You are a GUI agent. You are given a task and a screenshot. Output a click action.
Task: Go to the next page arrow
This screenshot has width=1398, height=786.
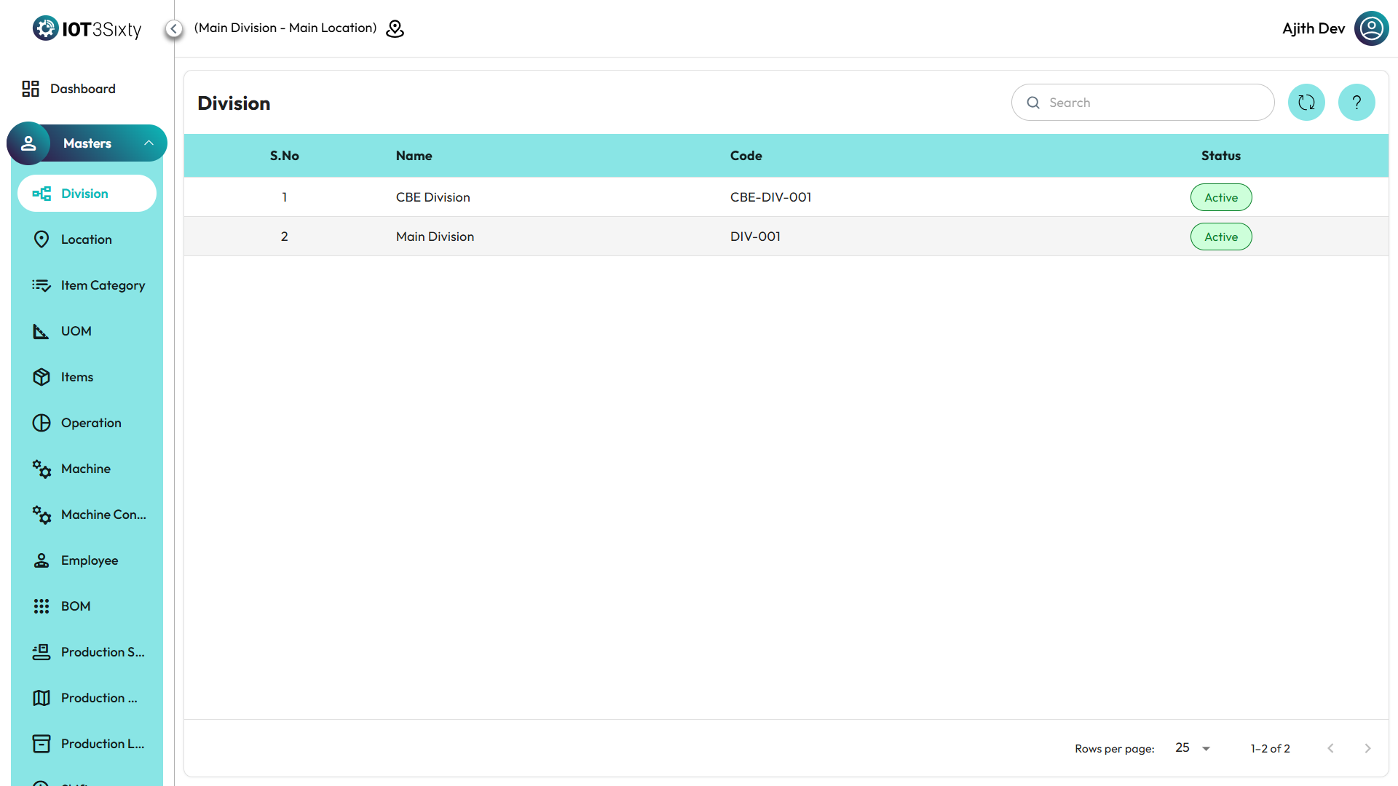click(x=1367, y=748)
